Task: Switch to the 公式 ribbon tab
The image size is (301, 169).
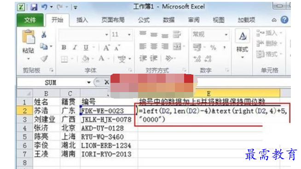Action: (144, 20)
